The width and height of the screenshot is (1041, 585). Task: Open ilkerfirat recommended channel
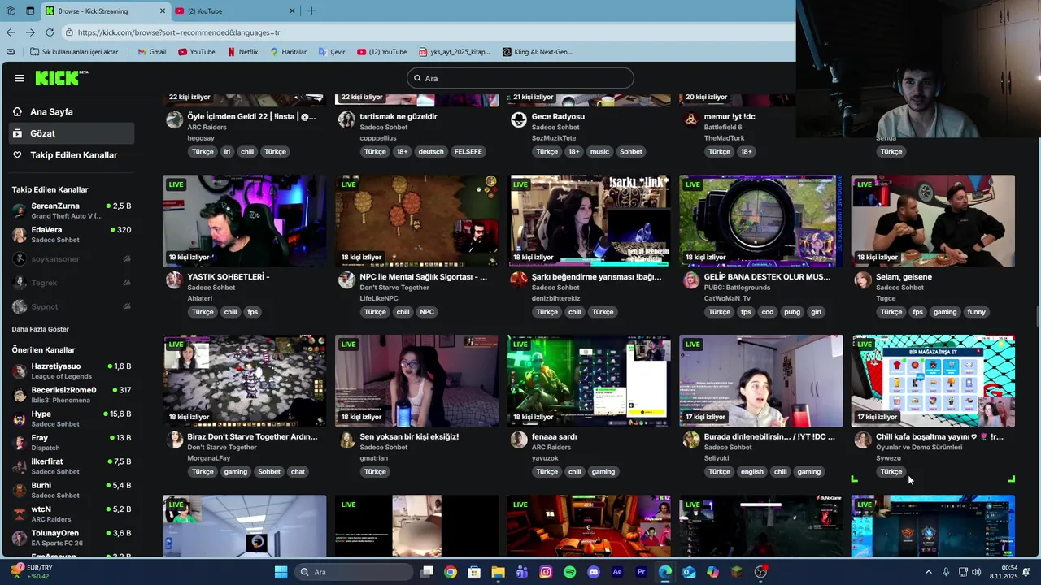point(72,466)
